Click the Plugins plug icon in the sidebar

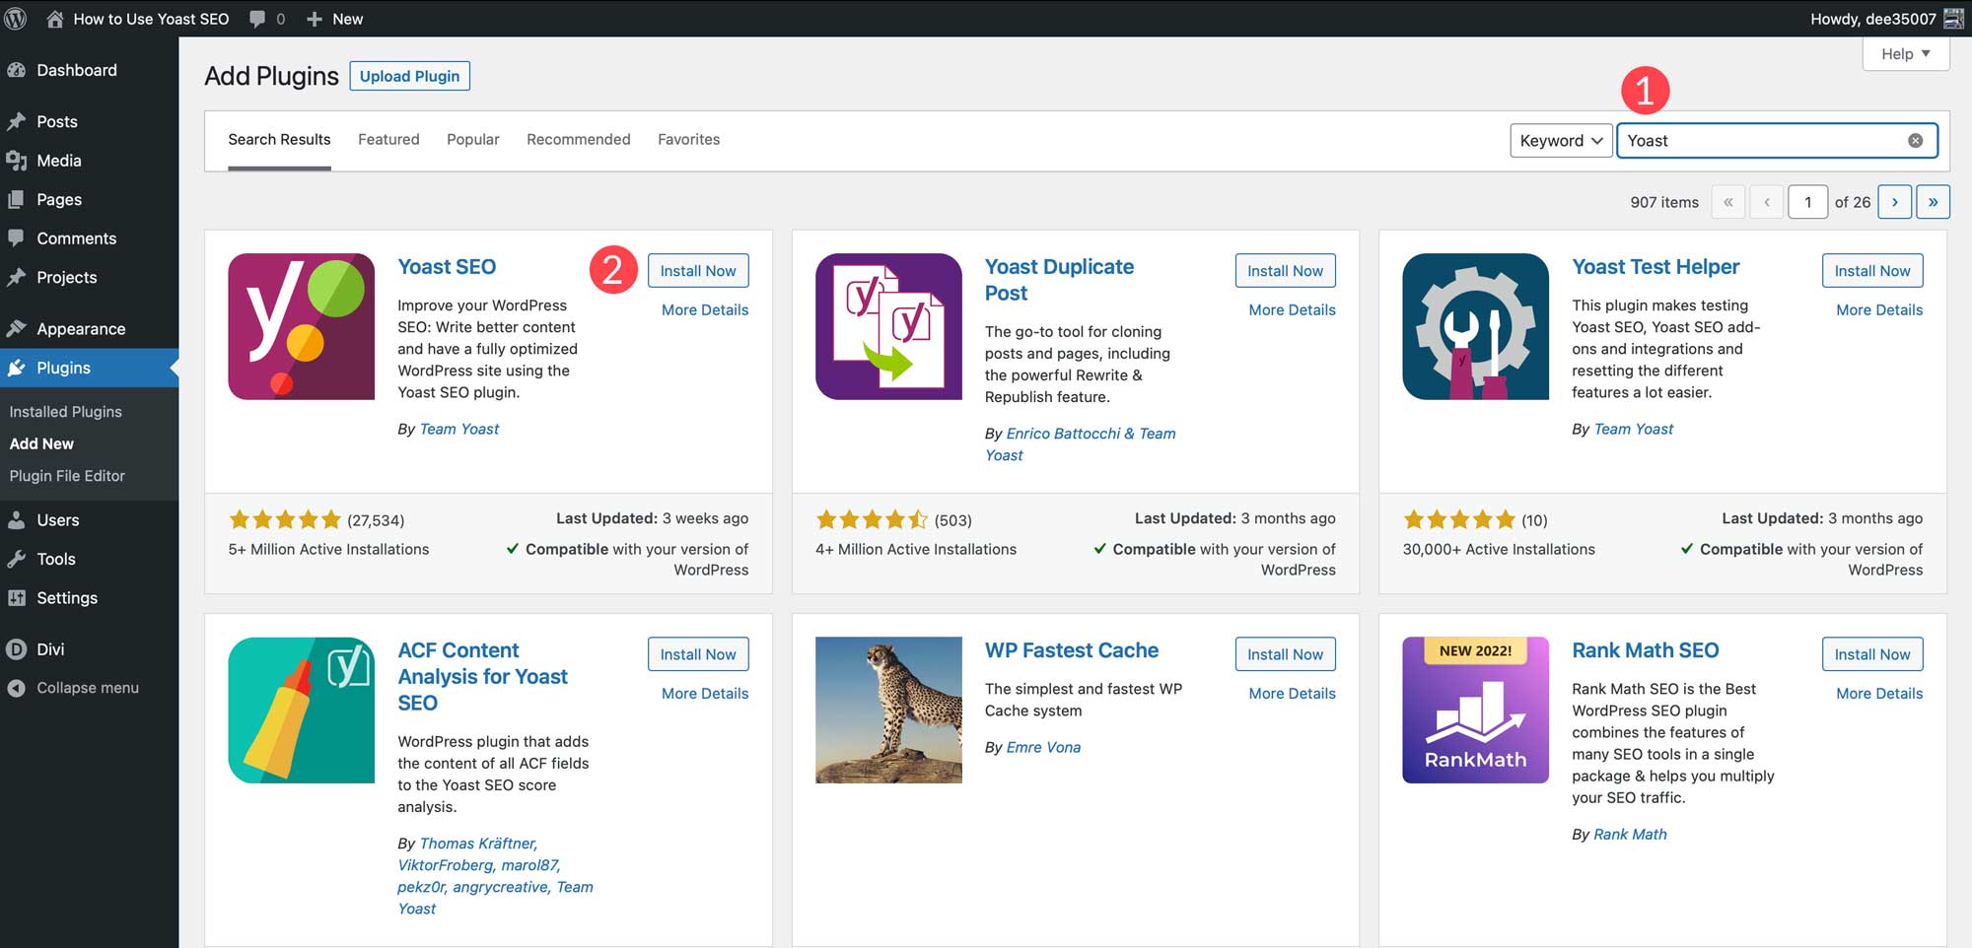click(x=20, y=368)
